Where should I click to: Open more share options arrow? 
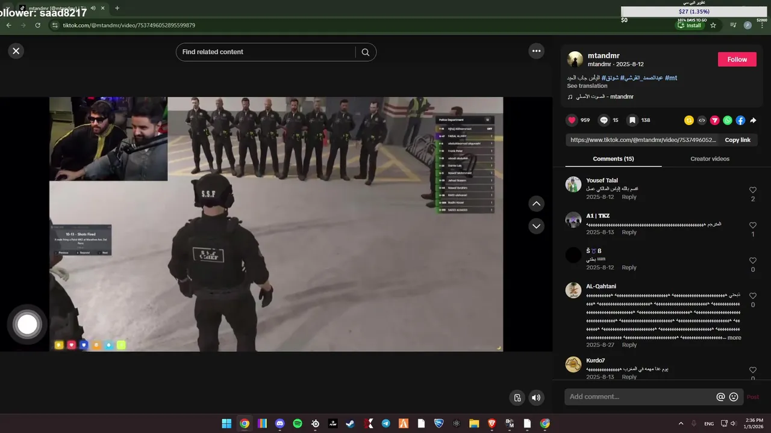pos(753,120)
